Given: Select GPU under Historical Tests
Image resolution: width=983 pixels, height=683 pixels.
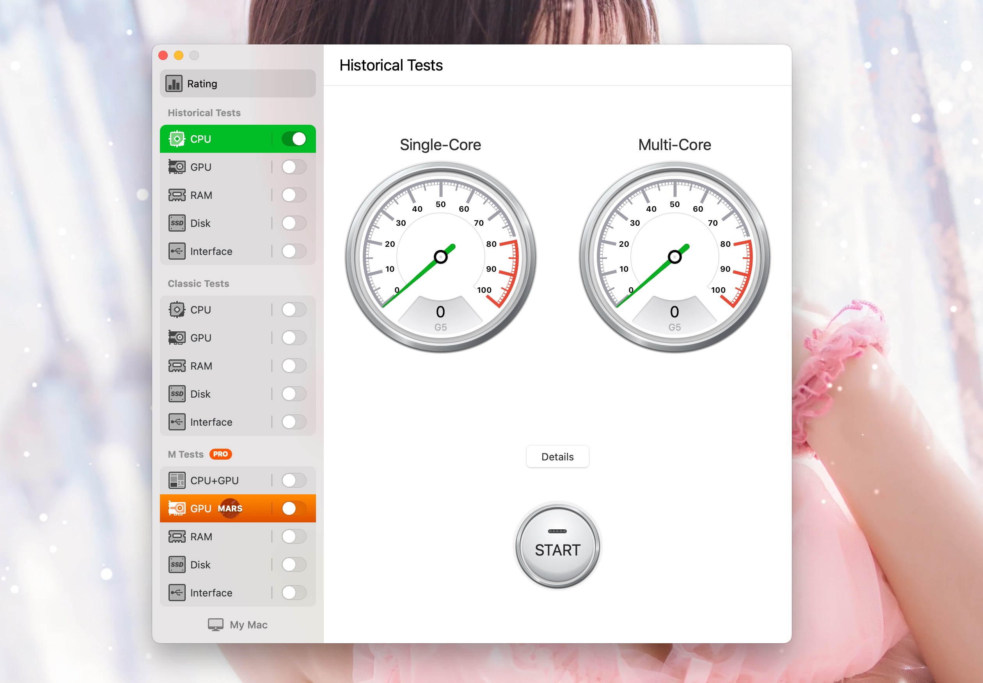Looking at the screenshot, I should point(238,167).
